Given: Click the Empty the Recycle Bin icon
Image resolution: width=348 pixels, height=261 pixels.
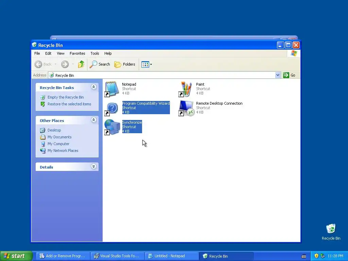Looking at the screenshot, I should coord(42,97).
